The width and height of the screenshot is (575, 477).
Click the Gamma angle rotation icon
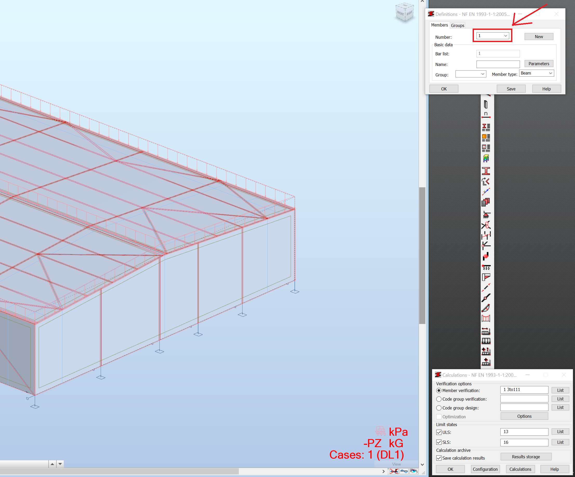tap(486, 182)
